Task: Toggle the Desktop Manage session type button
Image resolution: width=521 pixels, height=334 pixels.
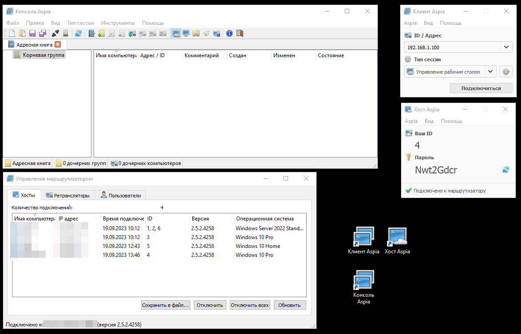Action: coord(176,33)
